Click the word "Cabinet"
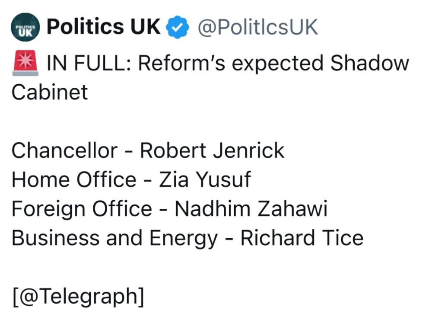This screenshot has width=432, height=323. pyautogui.click(x=50, y=92)
